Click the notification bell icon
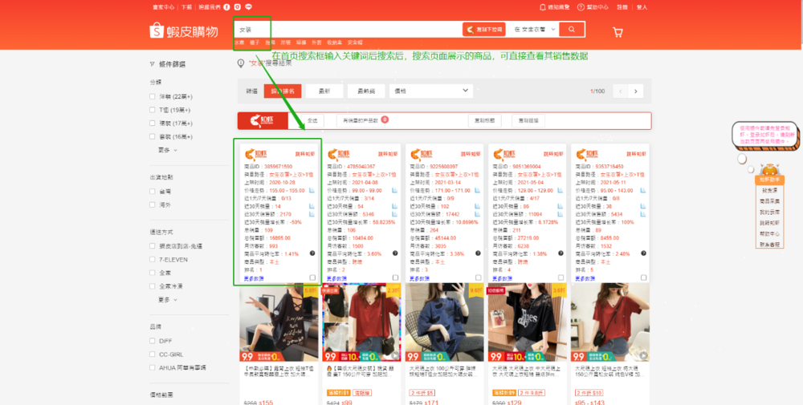Viewport: 803px width, 405px height. click(543, 7)
